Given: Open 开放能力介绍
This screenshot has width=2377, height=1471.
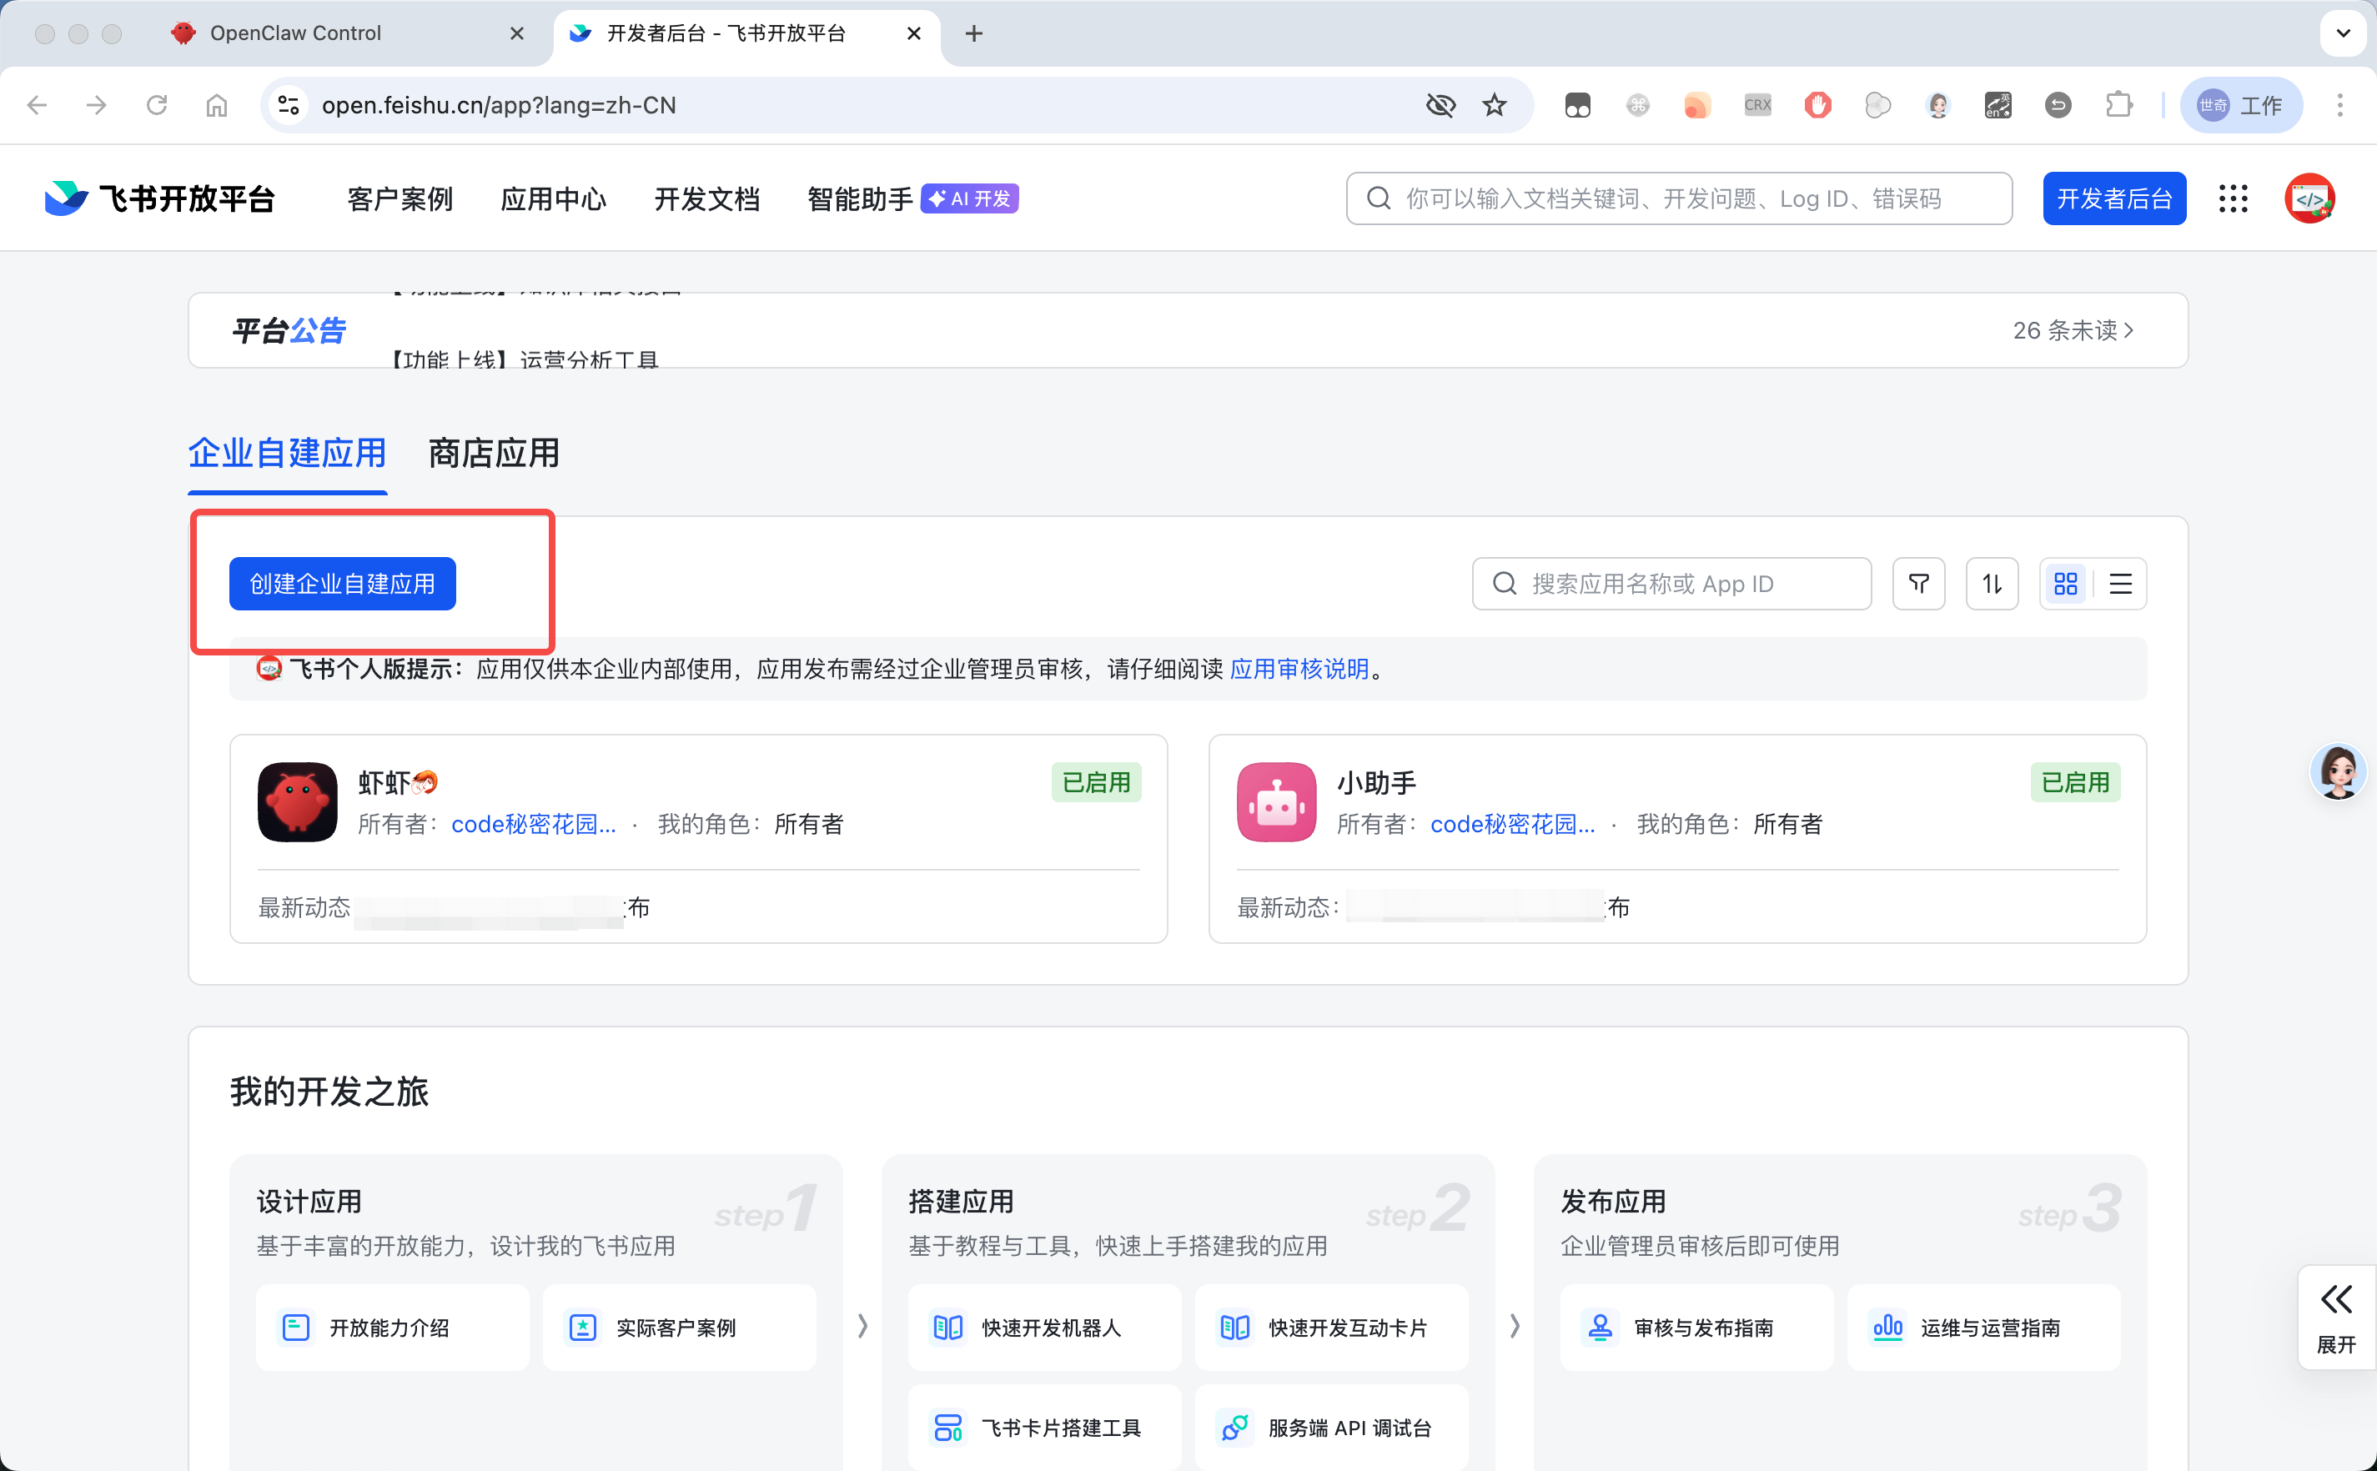Looking at the screenshot, I should (390, 1326).
